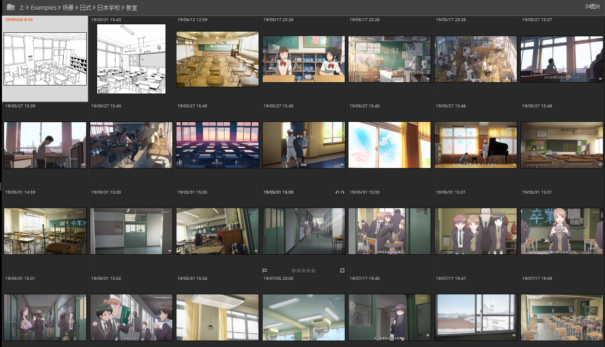Viewport: 605px width, 347px height.
Task: Rotate the hovered hallway image clockwise
Action: click(342, 192)
